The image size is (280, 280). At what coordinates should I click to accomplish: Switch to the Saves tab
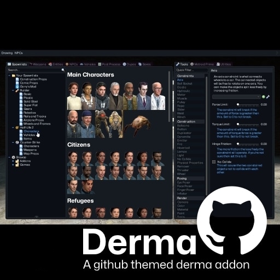(x=145, y=64)
